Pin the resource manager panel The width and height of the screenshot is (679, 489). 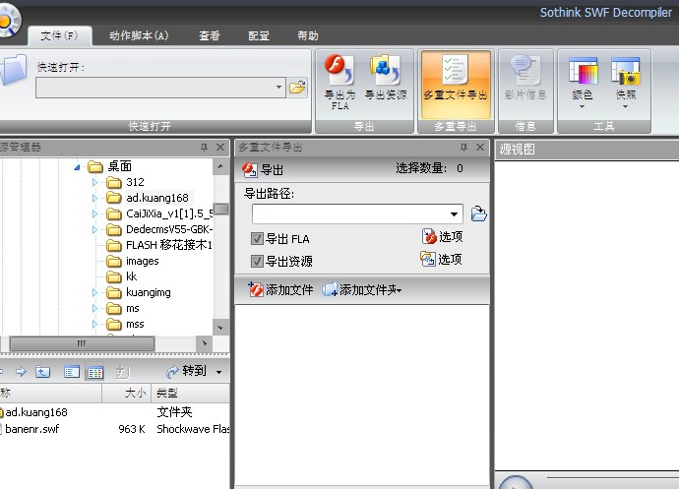click(x=204, y=148)
